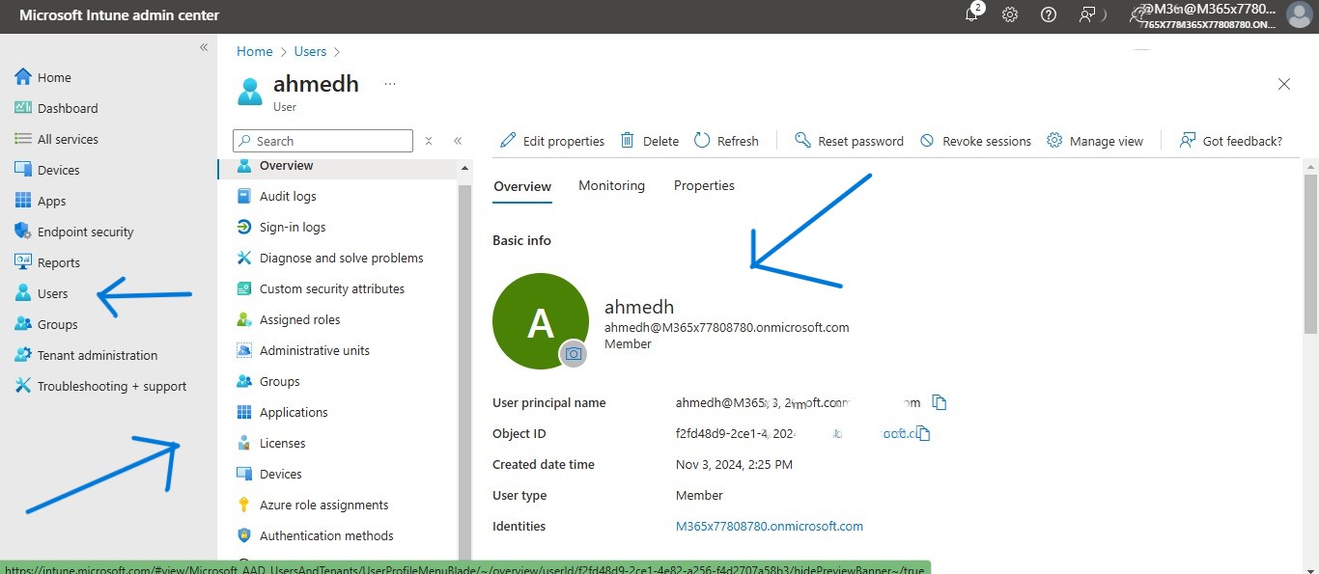Delete the user via trash icon
This screenshot has height=574, width=1319.
click(649, 140)
